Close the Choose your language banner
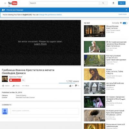Image resolution: width=129 pixels, height=129 pixels. (x=126, y=10)
